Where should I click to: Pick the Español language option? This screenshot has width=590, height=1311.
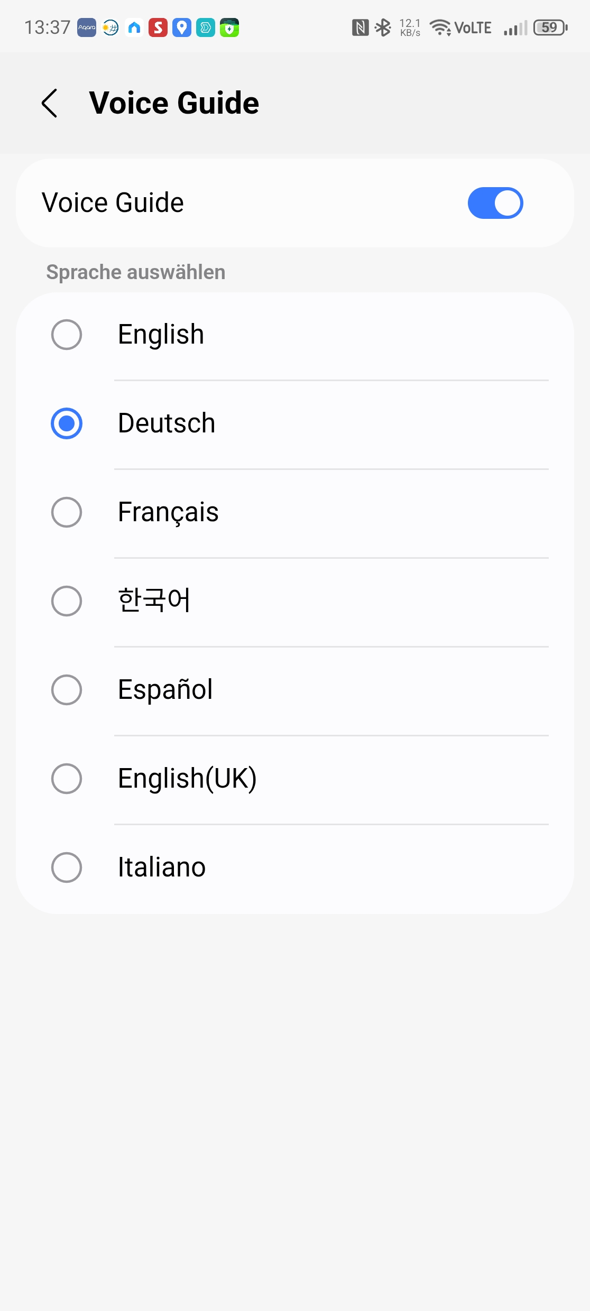pos(67,690)
